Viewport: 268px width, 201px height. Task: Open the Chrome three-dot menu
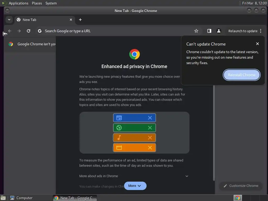click(261, 31)
